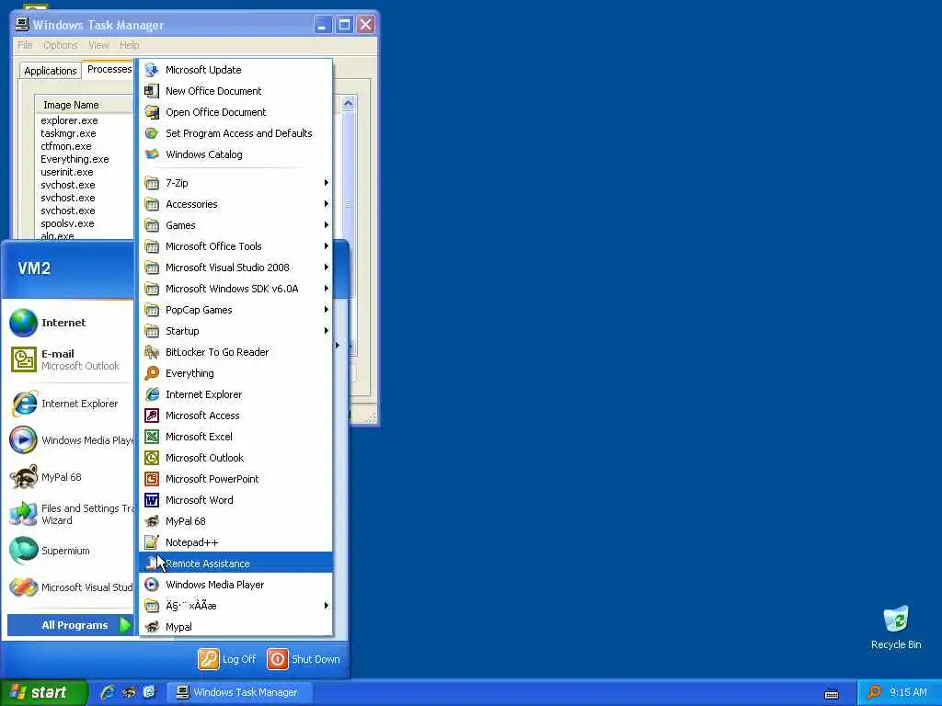Expand the Accessories submenu
Viewport: 942px width, 706px height.
(x=235, y=204)
